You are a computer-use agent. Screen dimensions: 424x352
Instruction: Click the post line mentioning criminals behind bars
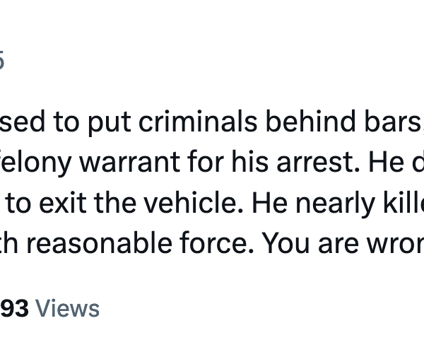(x=212, y=122)
